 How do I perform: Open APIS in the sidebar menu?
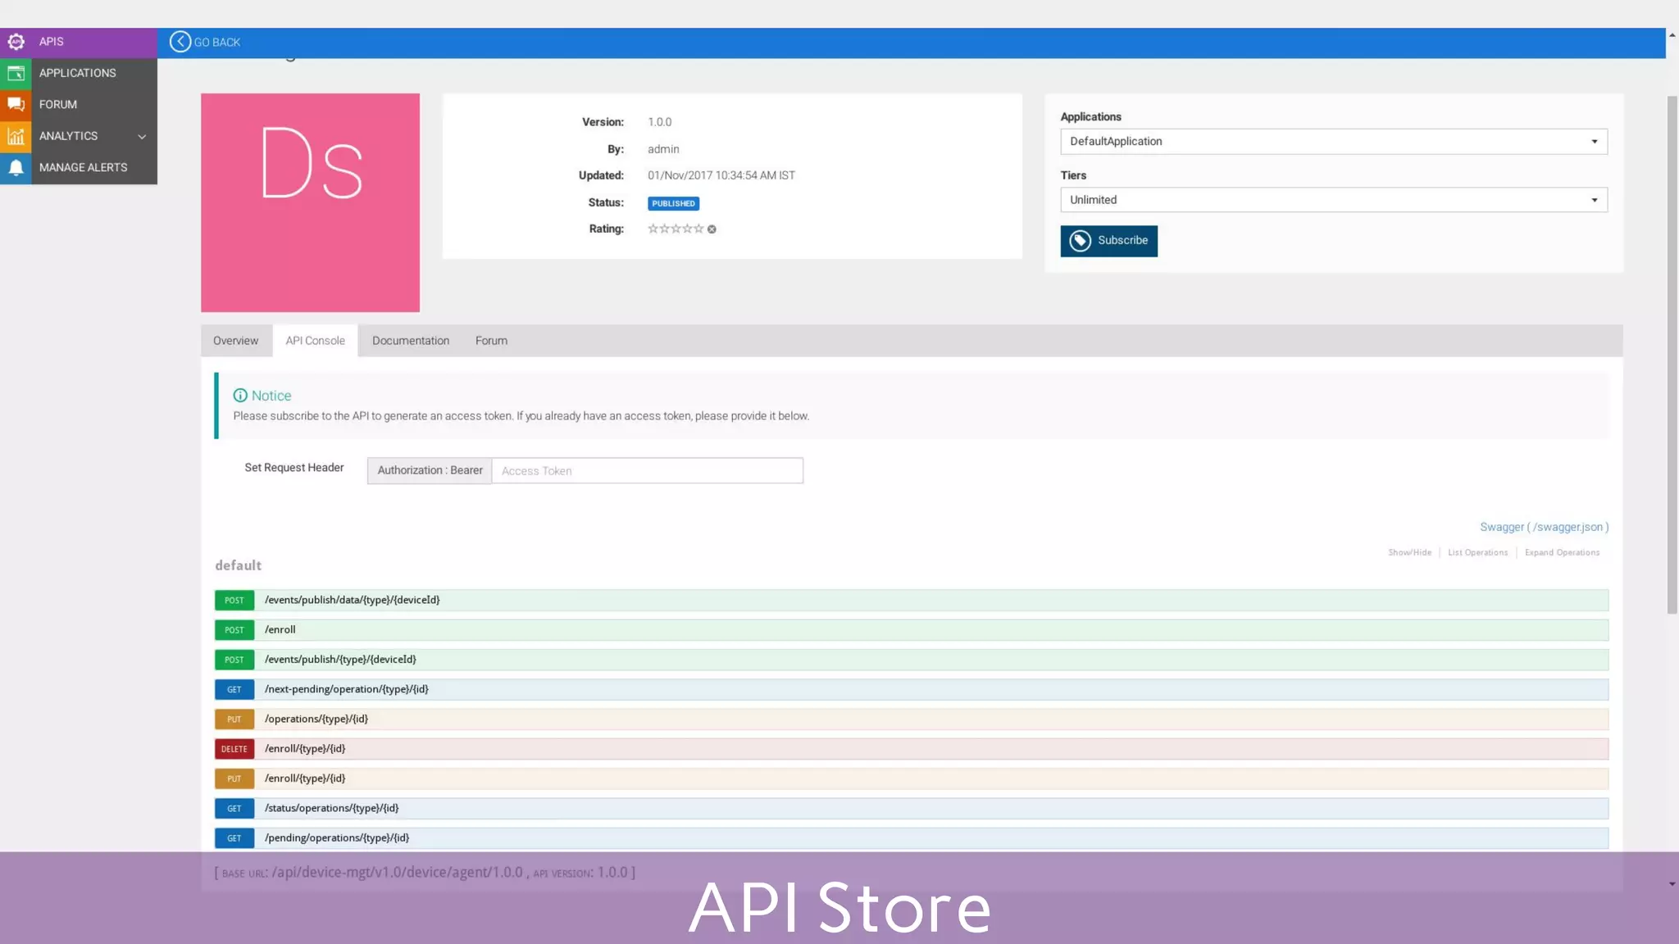click(x=79, y=42)
